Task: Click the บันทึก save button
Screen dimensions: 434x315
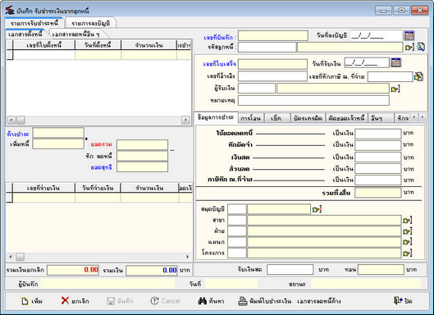Action: click(120, 301)
